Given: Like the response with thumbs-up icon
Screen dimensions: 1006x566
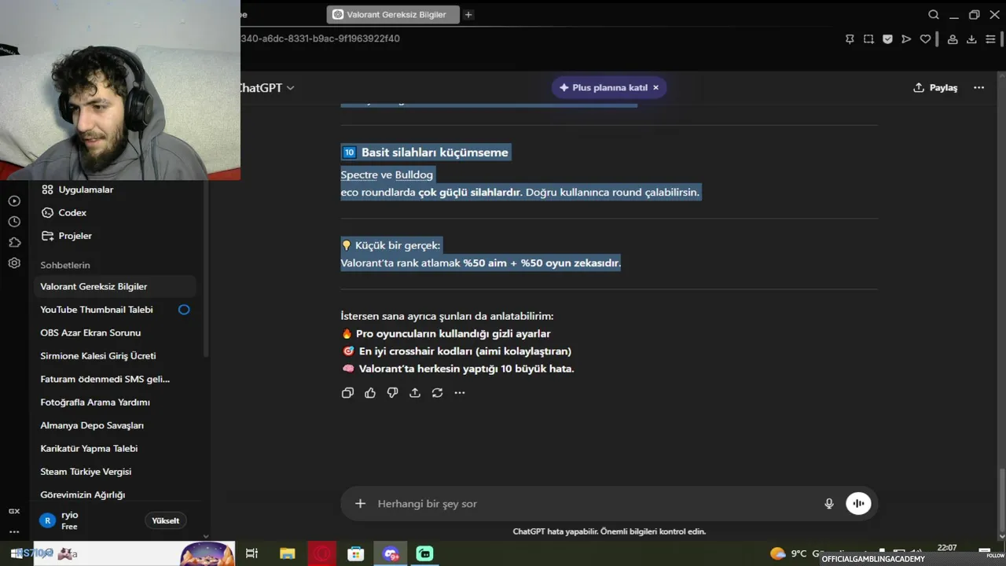Looking at the screenshot, I should (370, 393).
